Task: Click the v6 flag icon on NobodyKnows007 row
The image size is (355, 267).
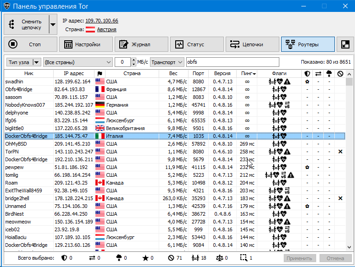Action: pos(287,105)
